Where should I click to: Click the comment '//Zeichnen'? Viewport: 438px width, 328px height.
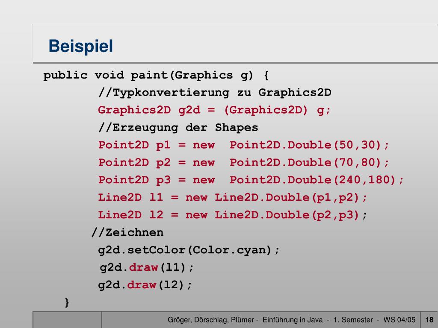tap(127, 233)
